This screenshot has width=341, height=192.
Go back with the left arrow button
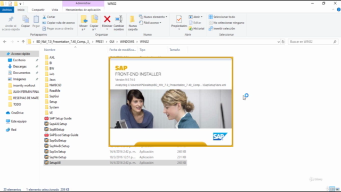coord(5,42)
